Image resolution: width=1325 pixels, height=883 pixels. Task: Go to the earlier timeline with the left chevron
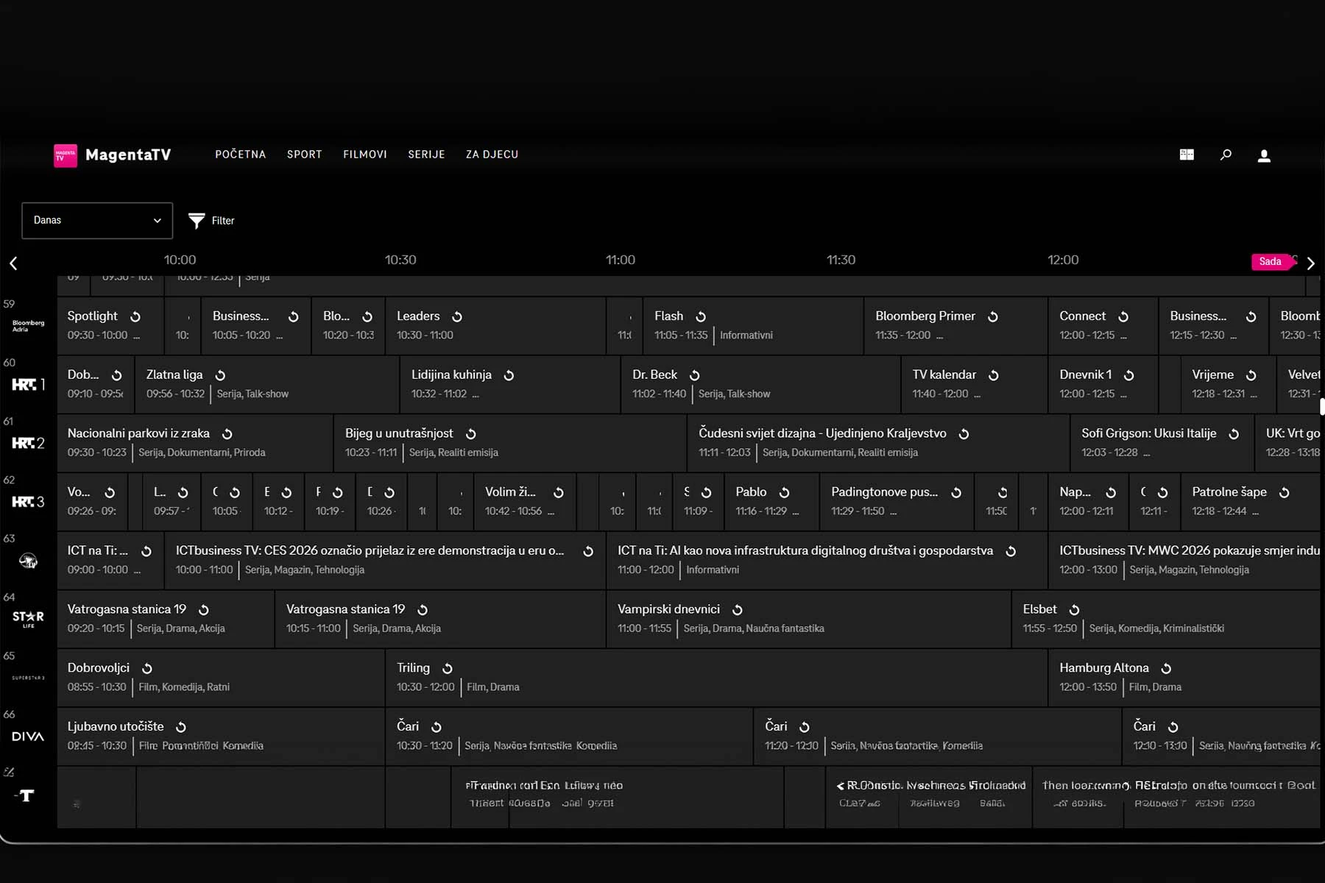(13, 263)
